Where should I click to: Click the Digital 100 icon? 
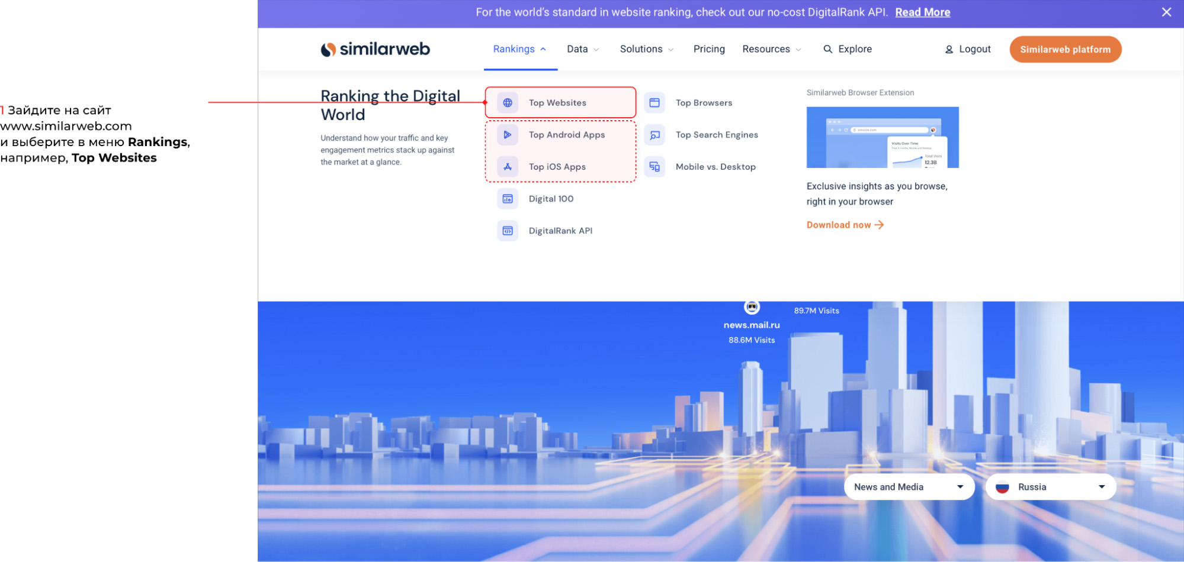pyautogui.click(x=508, y=199)
